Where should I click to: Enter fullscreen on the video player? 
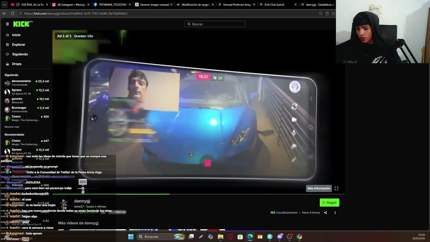tap(336, 189)
